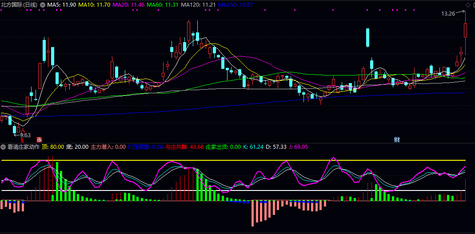This screenshot has height=234, width=475.
Task: Select the MA120: 11.21 label
Action: coord(198,5)
